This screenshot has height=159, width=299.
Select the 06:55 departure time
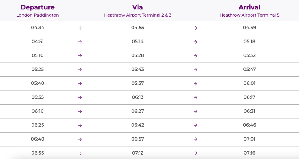[38, 153]
